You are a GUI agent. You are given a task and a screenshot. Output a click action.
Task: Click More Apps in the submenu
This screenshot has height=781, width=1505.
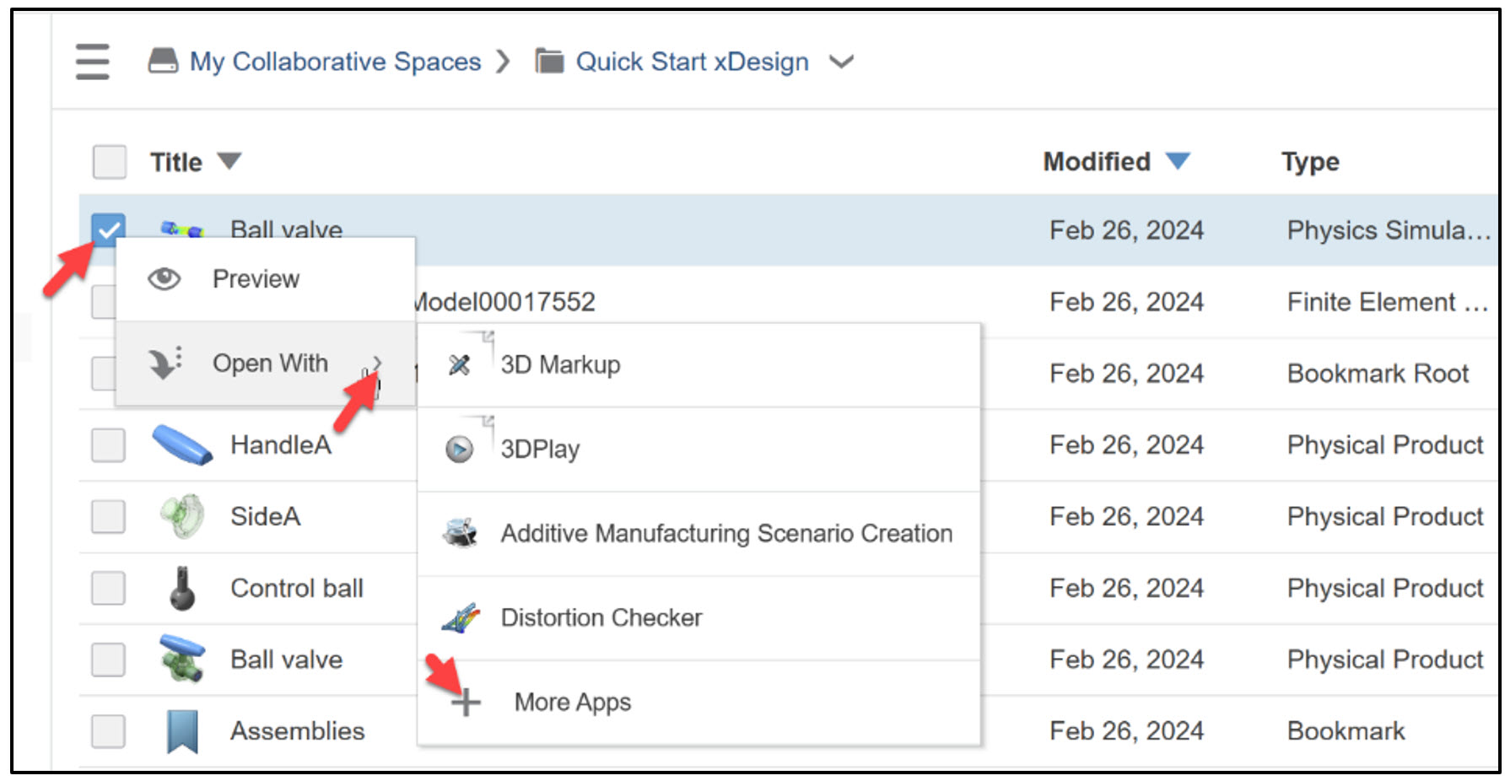pos(572,701)
